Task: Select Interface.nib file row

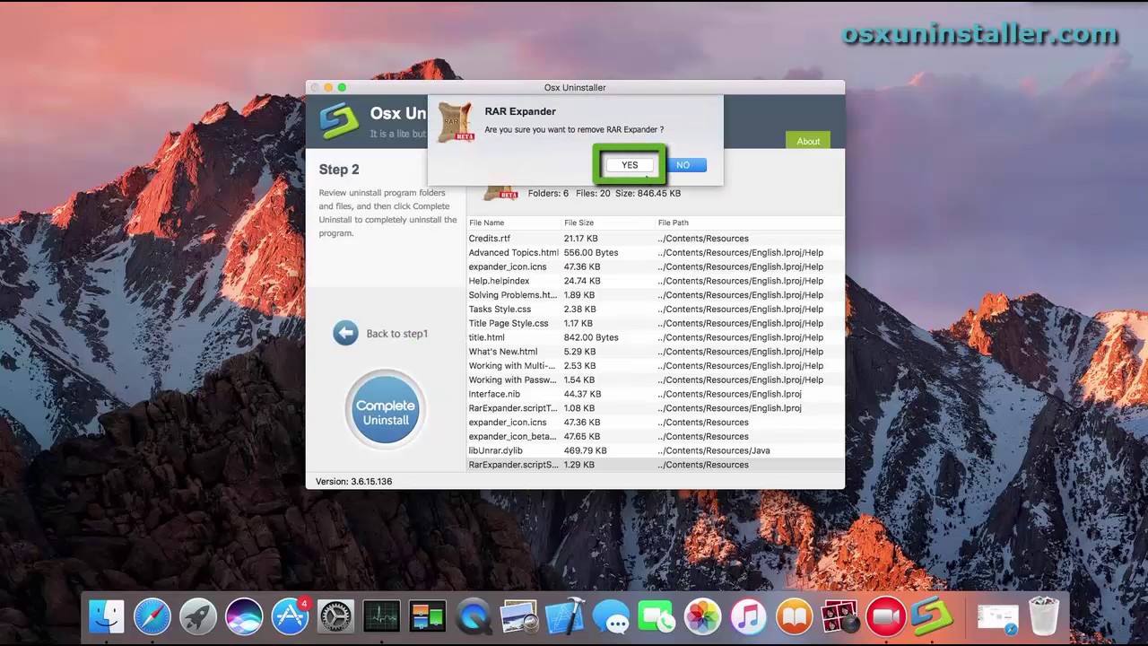Action: (656, 394)
